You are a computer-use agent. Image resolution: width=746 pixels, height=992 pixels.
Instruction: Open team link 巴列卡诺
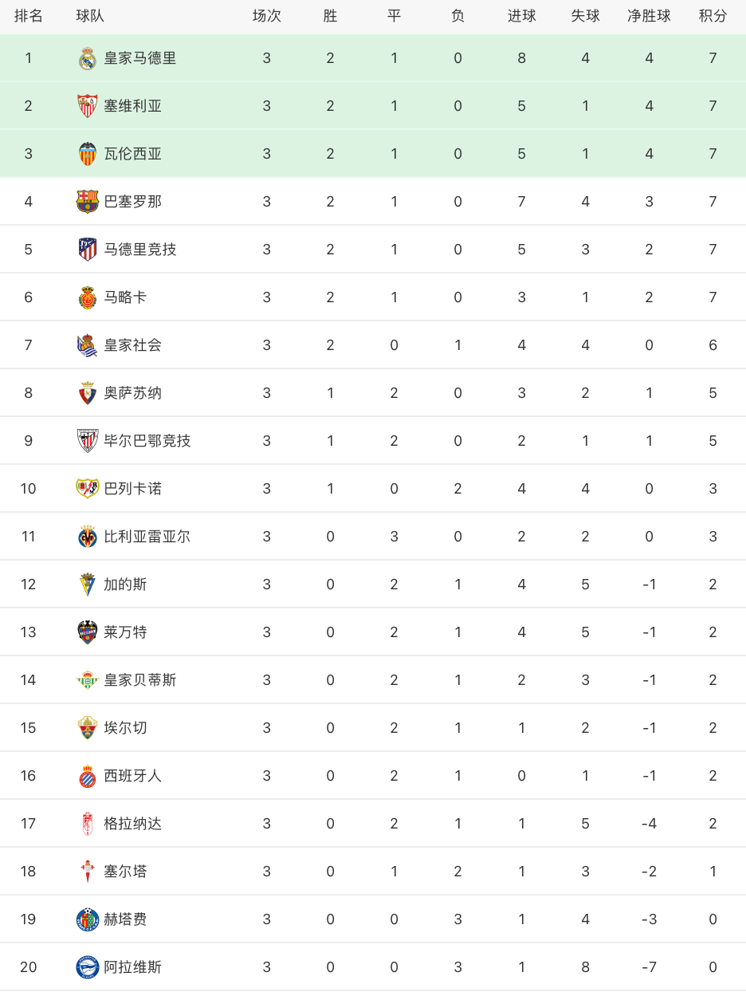click(133, 489)
